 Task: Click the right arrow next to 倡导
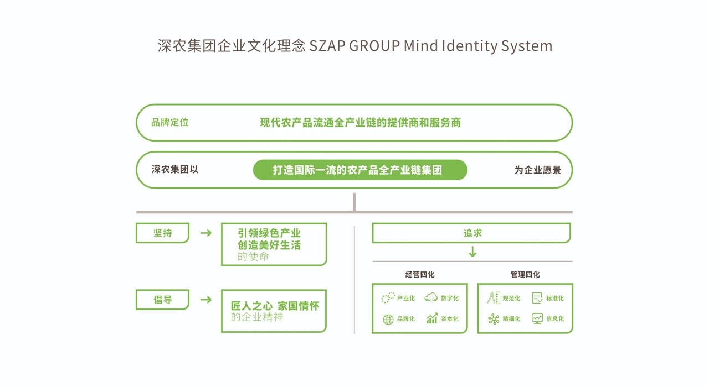[205, 300]
